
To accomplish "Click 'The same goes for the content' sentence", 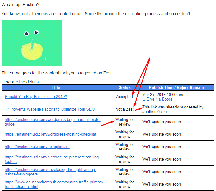I will pyautogui.click(x=57, y=73).
